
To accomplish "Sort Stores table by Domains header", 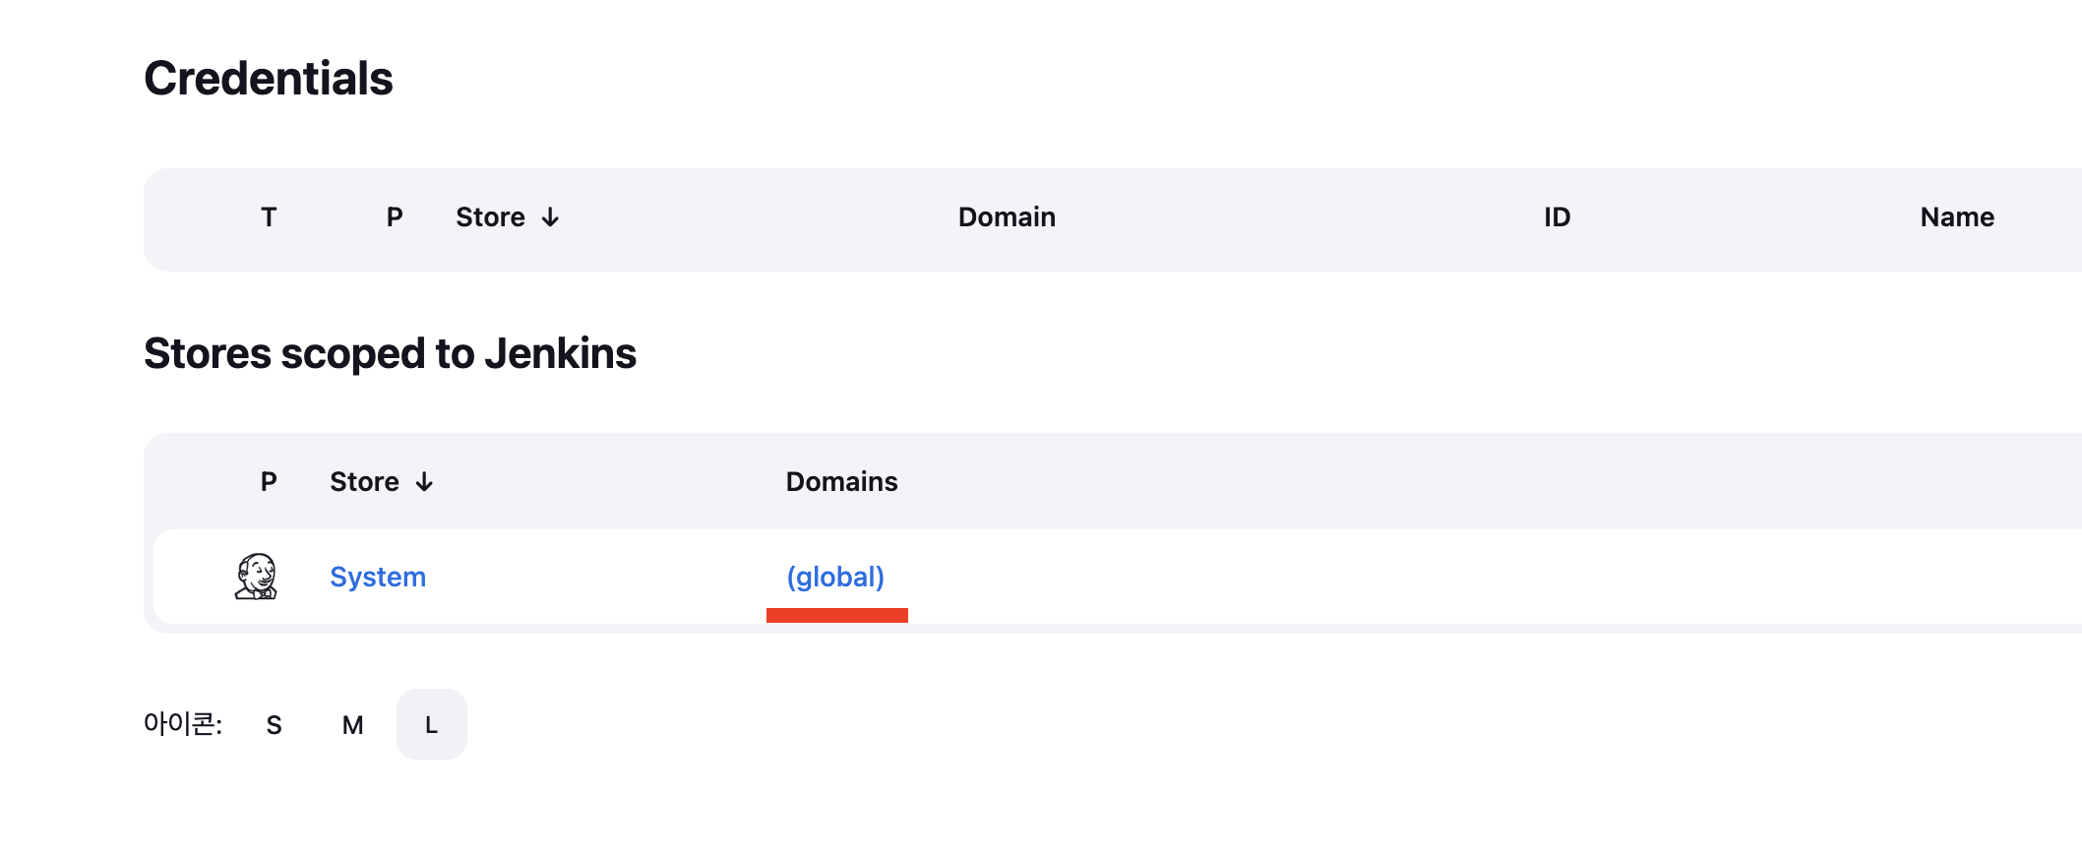I will [841, 482].
